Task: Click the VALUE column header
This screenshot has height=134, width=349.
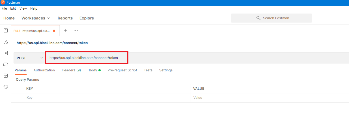Action: (x=199, y=89)
